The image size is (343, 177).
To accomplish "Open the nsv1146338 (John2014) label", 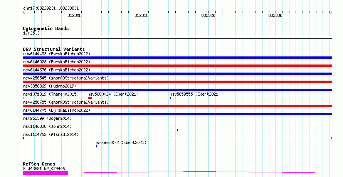I will pyautogui.click(x=47, y=126).
